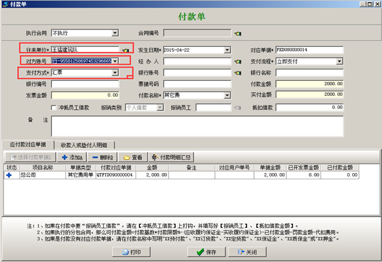The image size is (382, 262).
Task: Click the blue plus icon in 总公司 row
Action: tap(10, 175)
